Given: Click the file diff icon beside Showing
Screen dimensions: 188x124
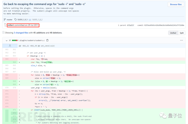Looking at the screenshot, I should point(4,32).
